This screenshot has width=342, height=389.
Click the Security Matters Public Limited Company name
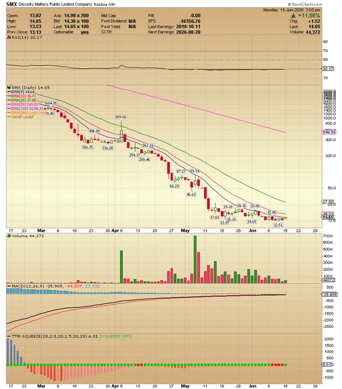[55, 4]
